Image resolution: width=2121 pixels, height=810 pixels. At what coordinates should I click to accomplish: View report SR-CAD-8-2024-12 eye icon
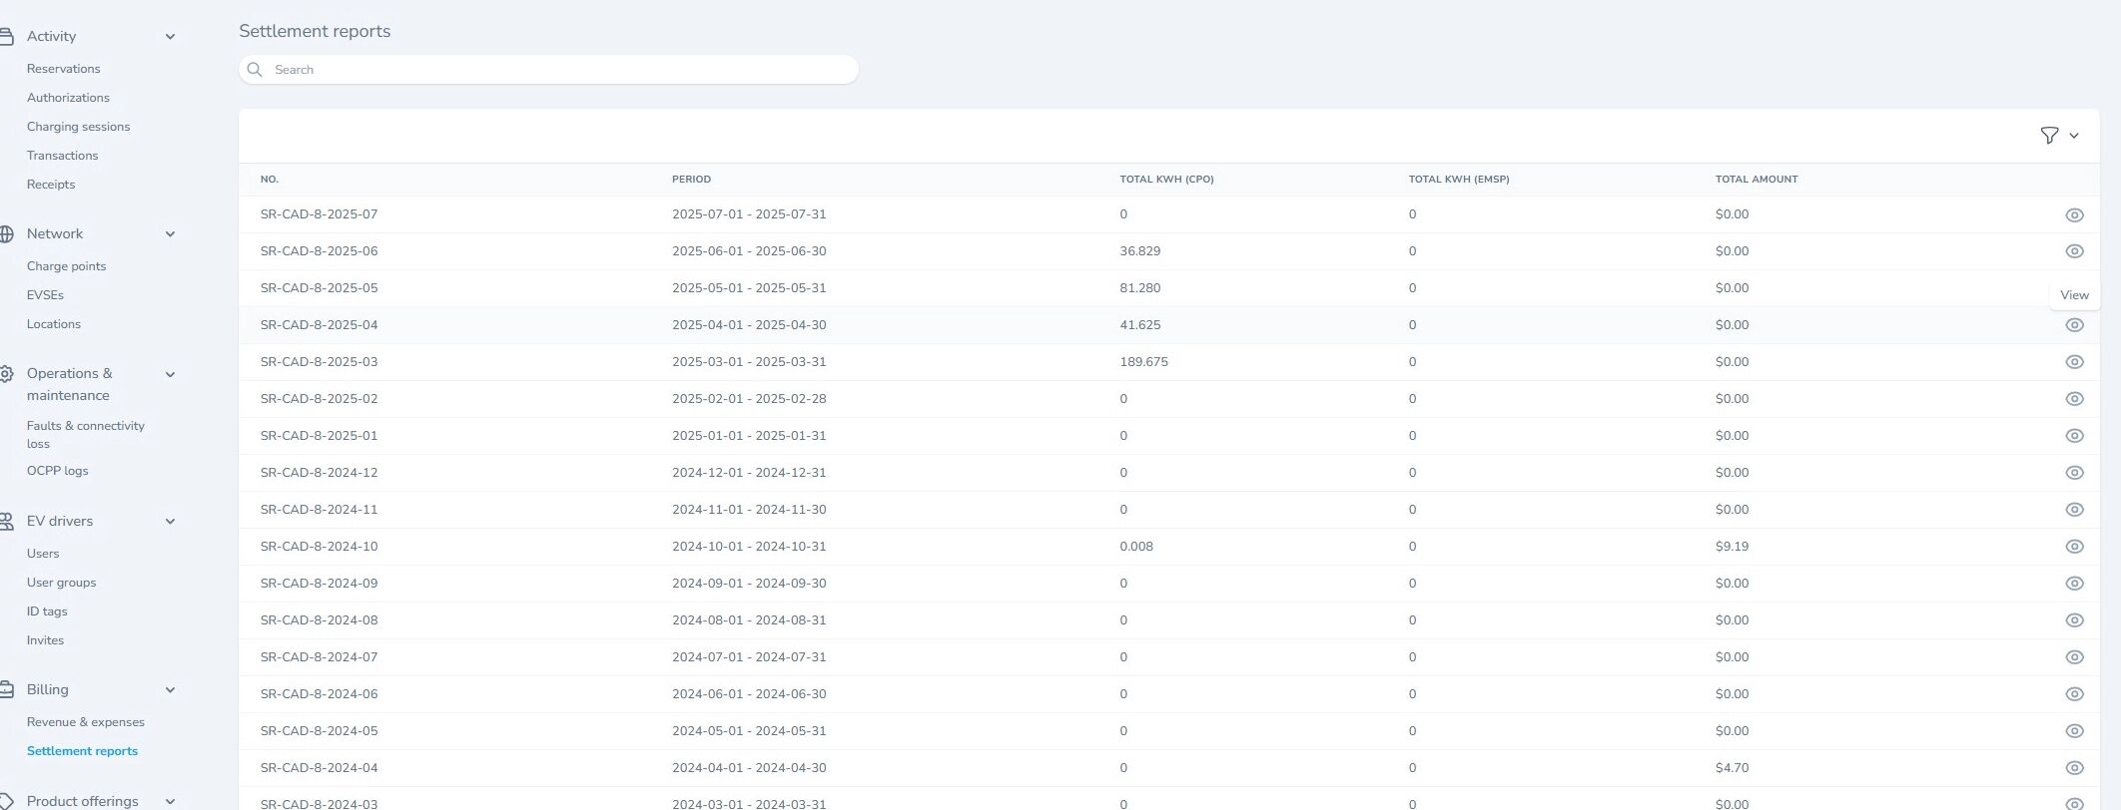click(x=2074, y=473)
